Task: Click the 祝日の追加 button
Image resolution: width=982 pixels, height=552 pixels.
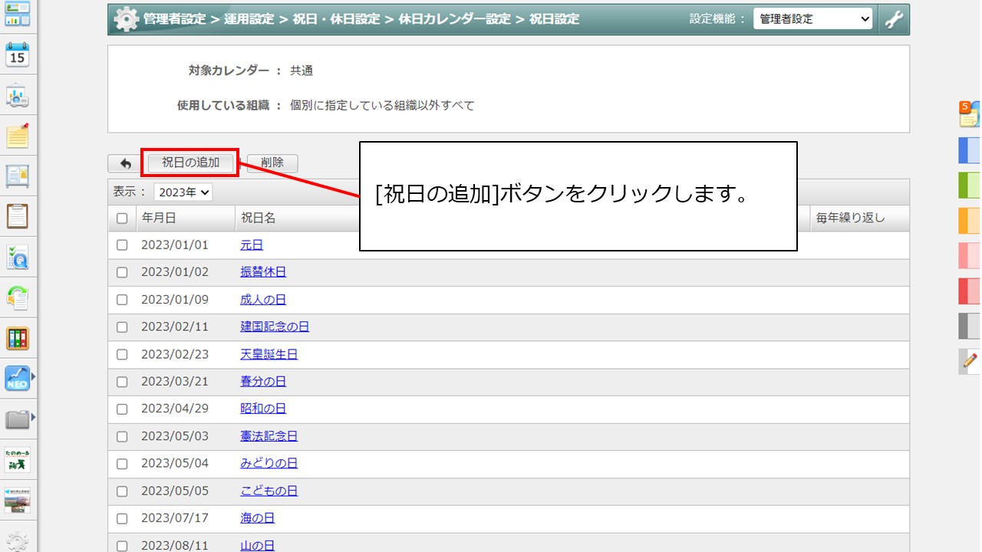Action: point(190,163)
